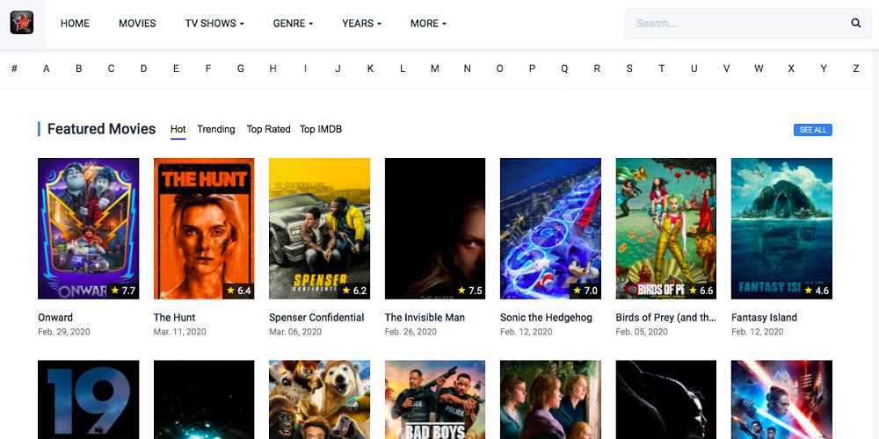The height and width of the screenshot is (439, 879).
Task: Open The Invisible Man poster
Action: point(435,228)
